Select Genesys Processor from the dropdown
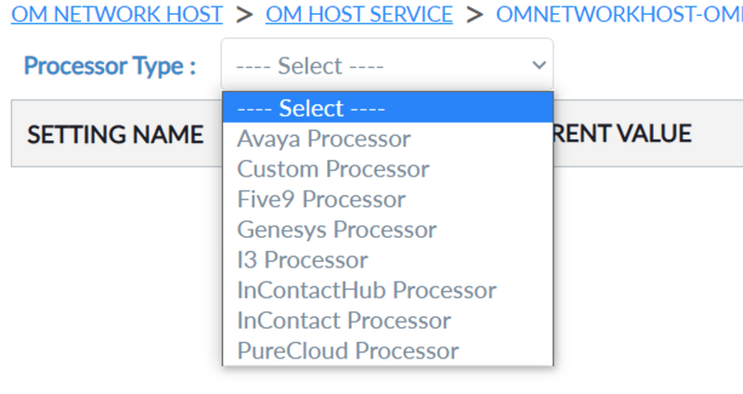 [387, 230]
